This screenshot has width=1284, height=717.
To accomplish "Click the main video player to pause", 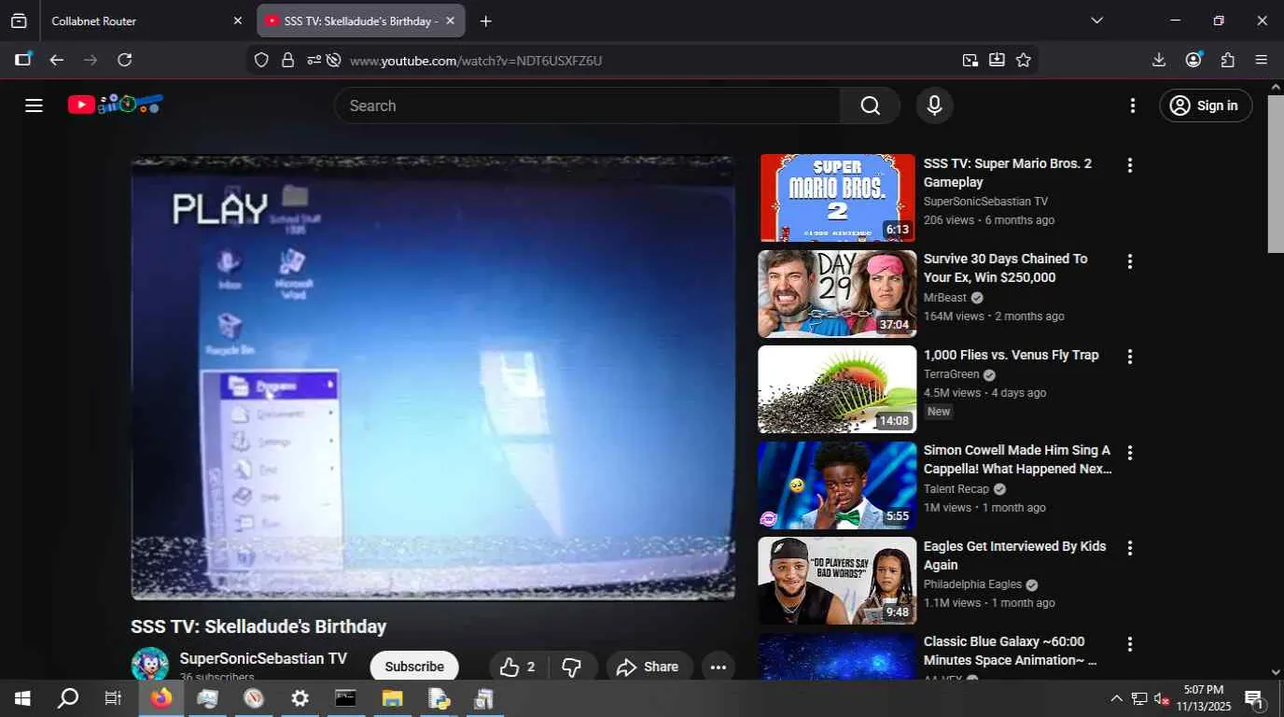I will tap(433, 377).
